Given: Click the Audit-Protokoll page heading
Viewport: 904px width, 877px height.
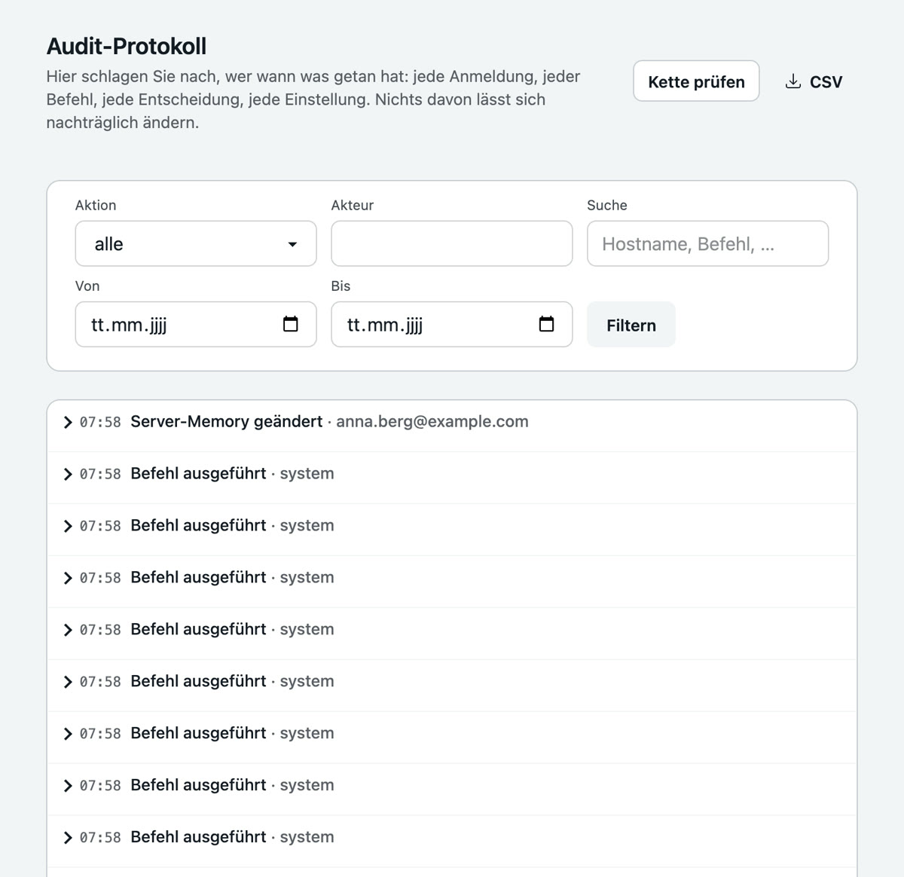Looking at the screenshot, I should pos(127,46).
